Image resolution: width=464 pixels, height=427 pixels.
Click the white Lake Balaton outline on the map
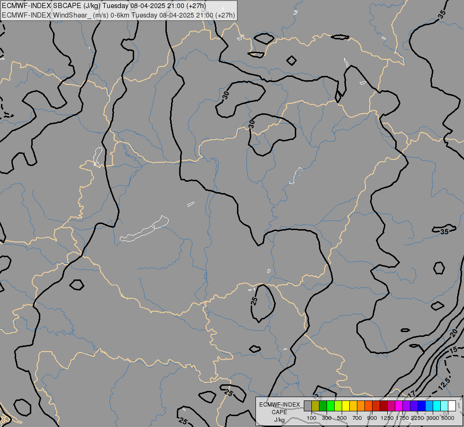click(x=145, y=229)
